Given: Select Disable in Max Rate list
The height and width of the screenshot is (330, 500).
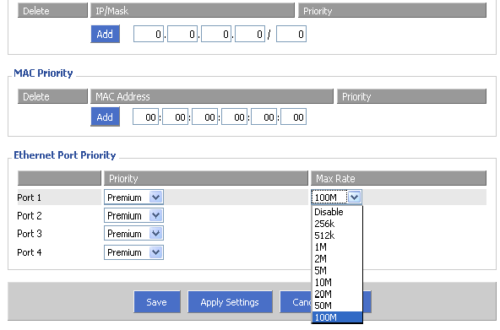Looking at the screenshot, I should [337, 212].
